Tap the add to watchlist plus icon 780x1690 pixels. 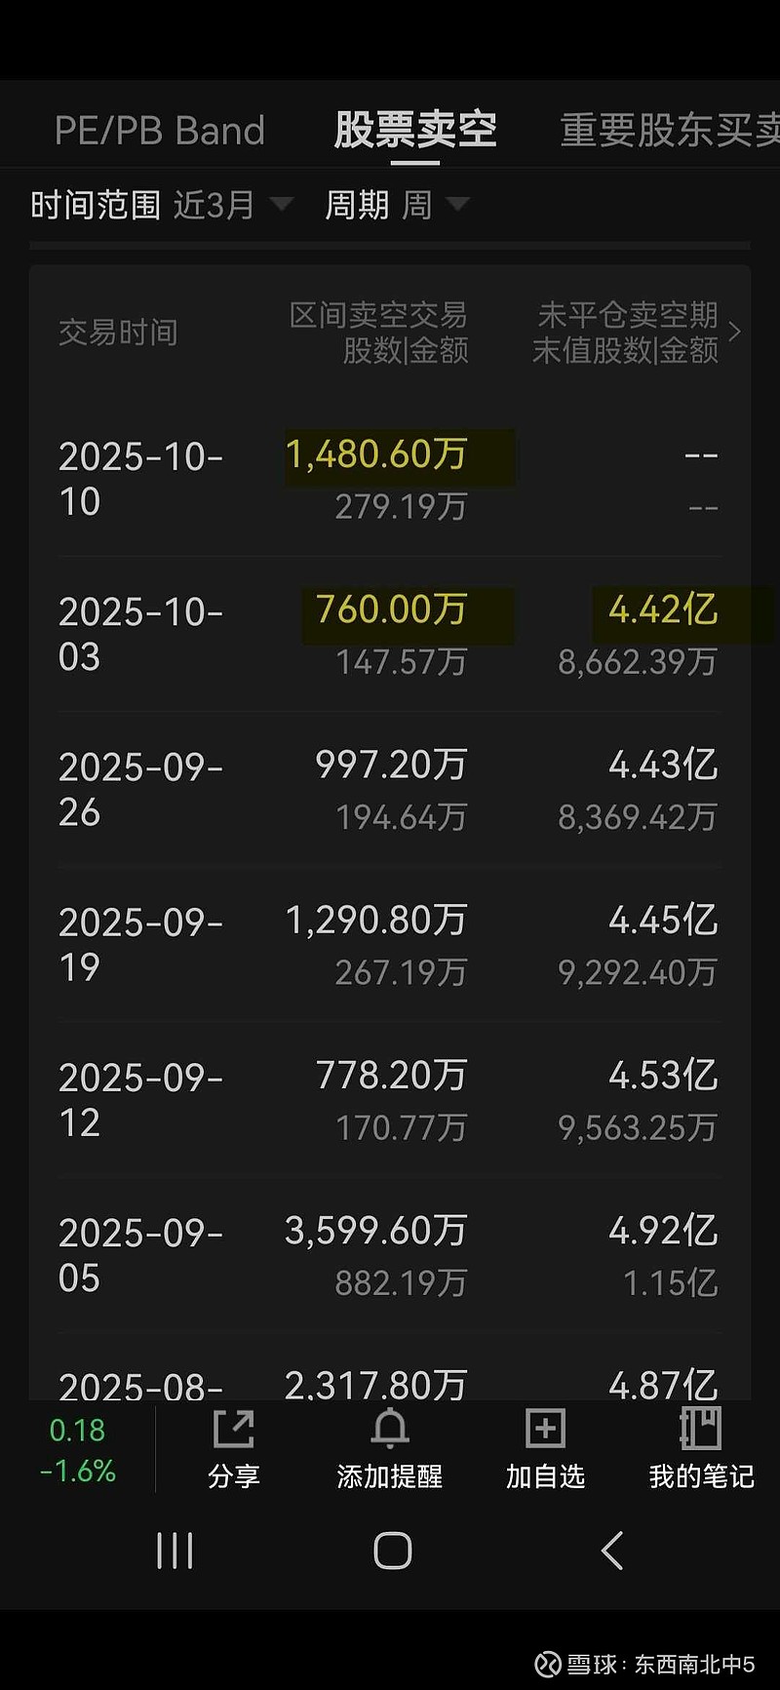pyautogui.click(x=545, y=1431)
